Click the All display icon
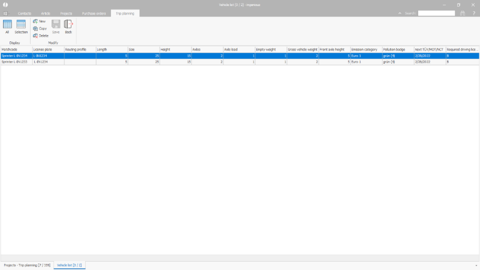The width and height of the screenshot is (480, 270). coord(7,26)
